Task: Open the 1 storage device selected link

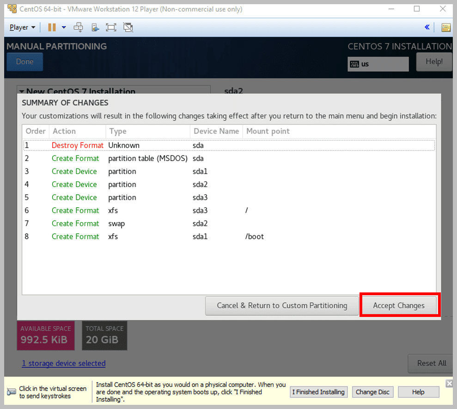Action: pyautogui.click(x=64, y=363)
